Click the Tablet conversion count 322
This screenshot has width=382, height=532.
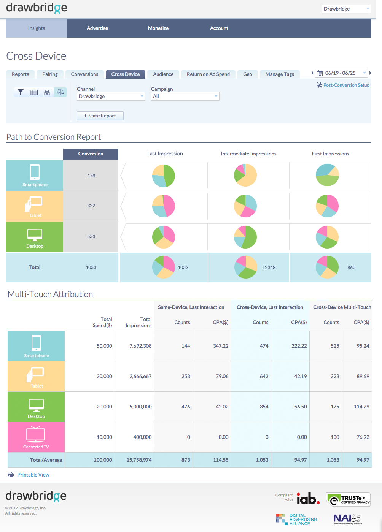[91, 206]
